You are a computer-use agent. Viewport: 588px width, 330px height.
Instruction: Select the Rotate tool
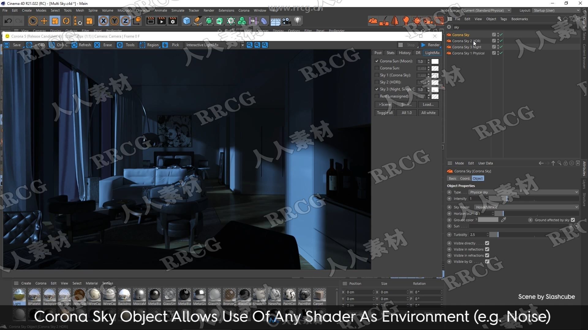tap(66, 21)
